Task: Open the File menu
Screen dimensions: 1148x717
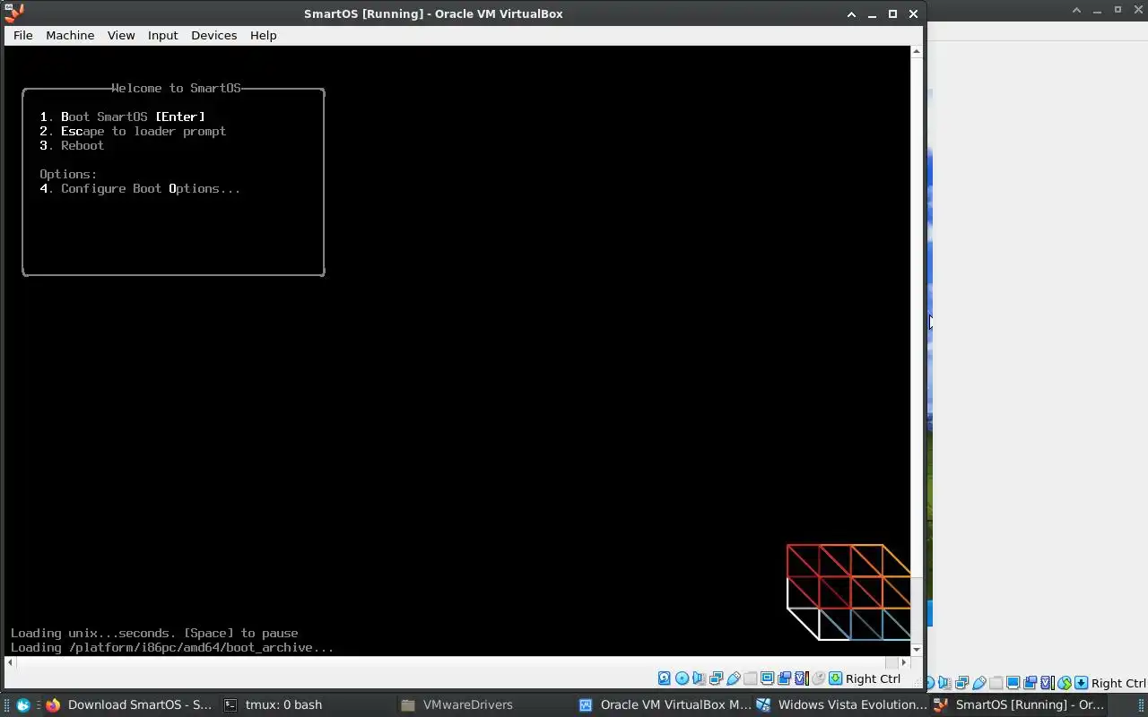Action: coord(23,35)
